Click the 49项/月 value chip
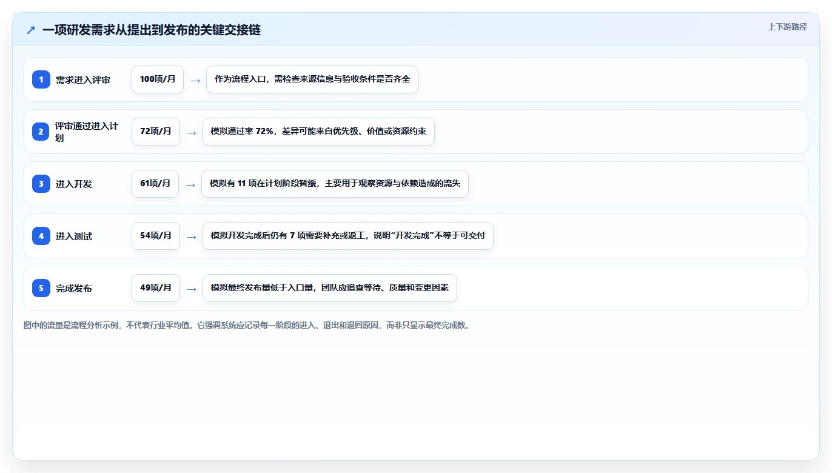 [x=156, y=288]
